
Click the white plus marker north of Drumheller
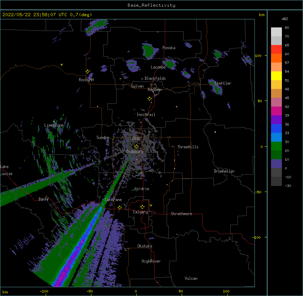(215, 132)
